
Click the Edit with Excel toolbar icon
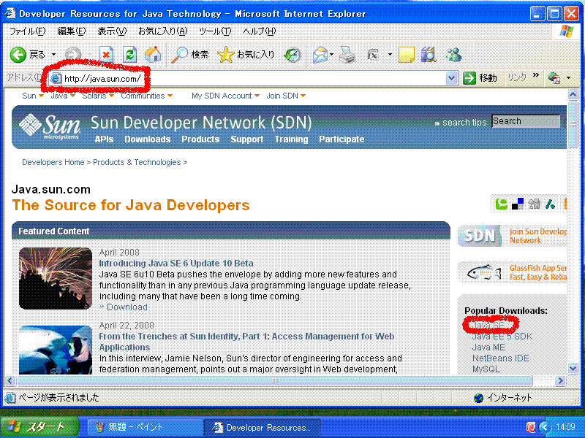tap(374, 55)
